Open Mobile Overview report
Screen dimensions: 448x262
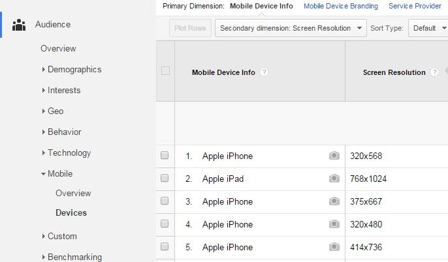point(73,194)
